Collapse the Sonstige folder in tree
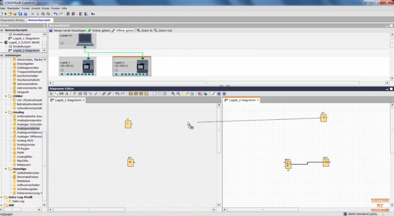The height and width of the screenshot is (216, 394). 6,169
